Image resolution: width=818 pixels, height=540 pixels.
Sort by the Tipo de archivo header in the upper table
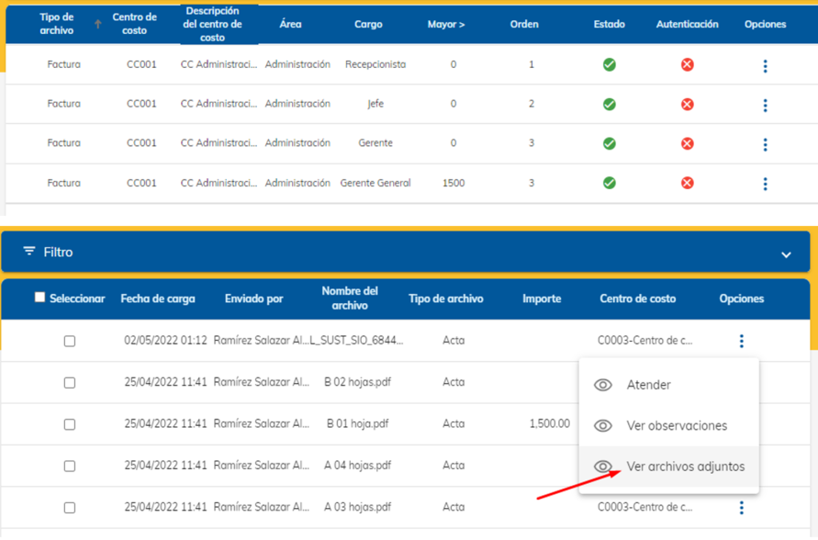click(x=57, y=24)
